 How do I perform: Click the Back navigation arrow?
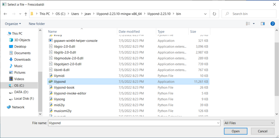click(x=5, y=14)
